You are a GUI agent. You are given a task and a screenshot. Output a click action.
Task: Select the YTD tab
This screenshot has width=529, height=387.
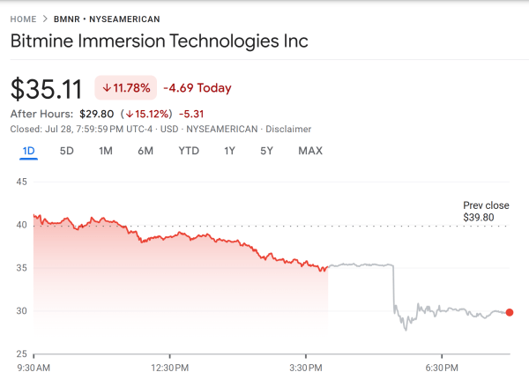coord(189,151)
